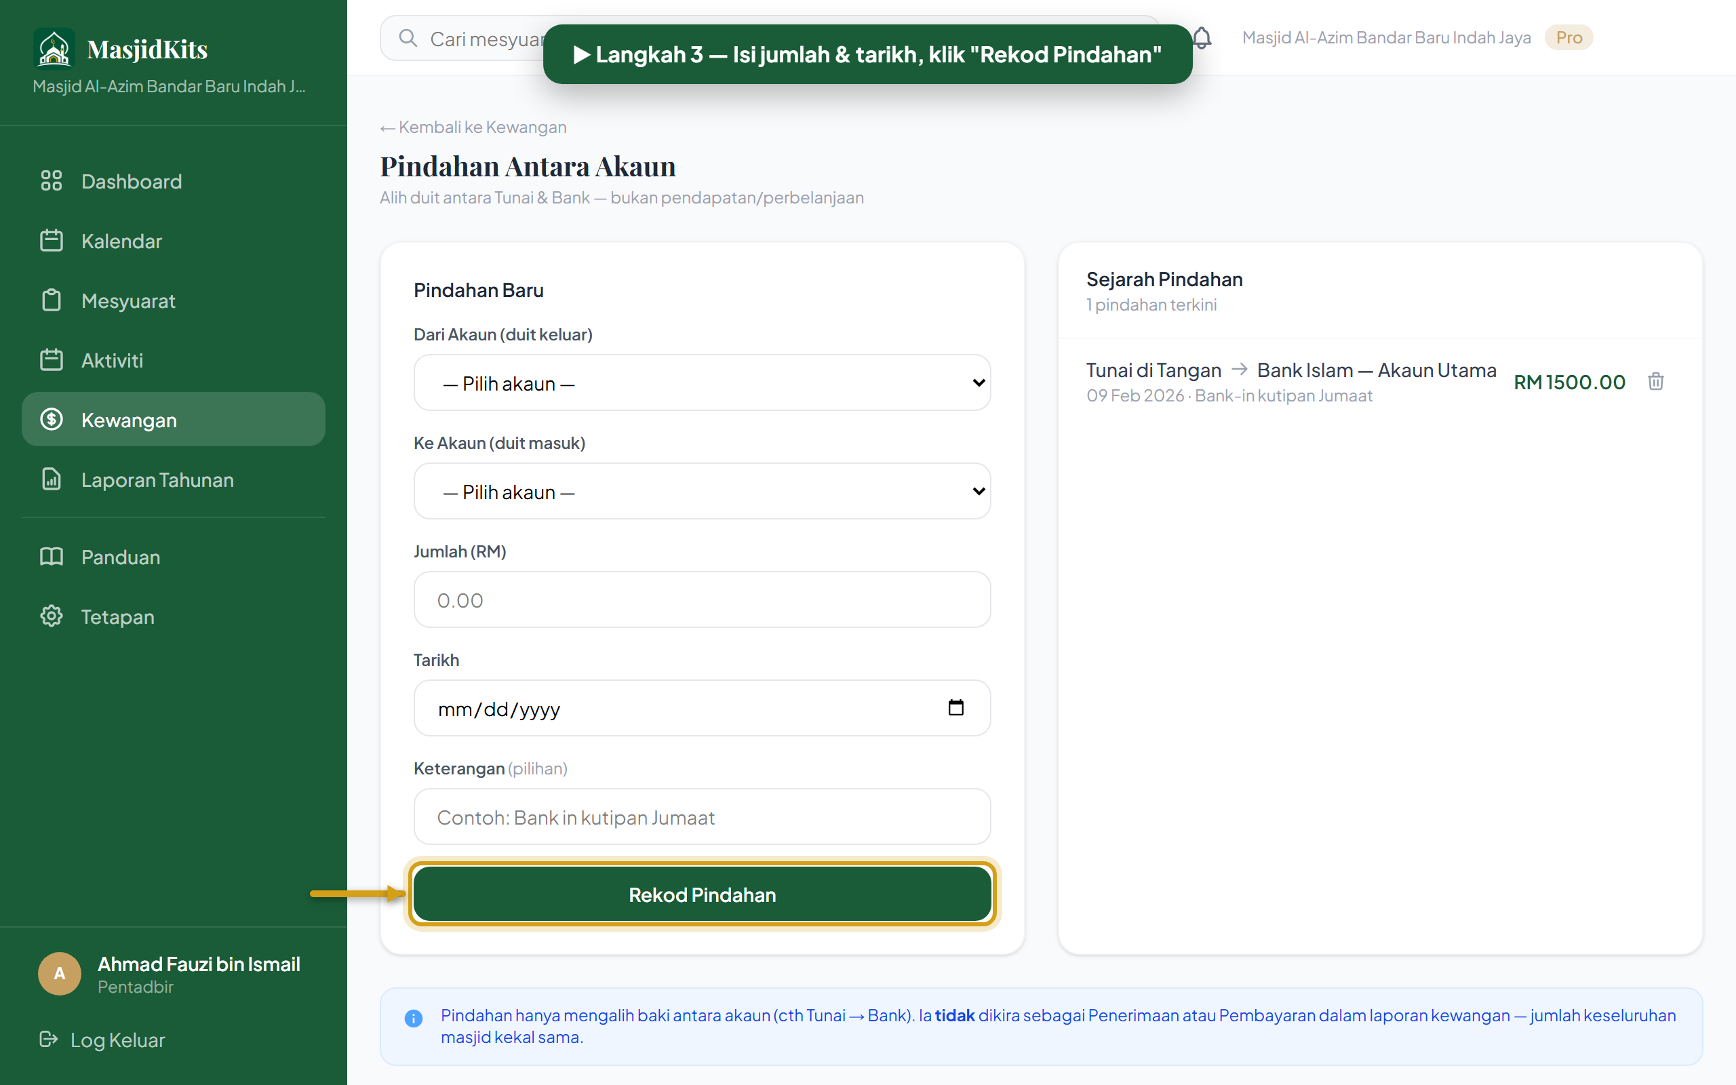Click the Kewangan dollar icon
Screen dimensions: 1736x1085
[51, 419]
